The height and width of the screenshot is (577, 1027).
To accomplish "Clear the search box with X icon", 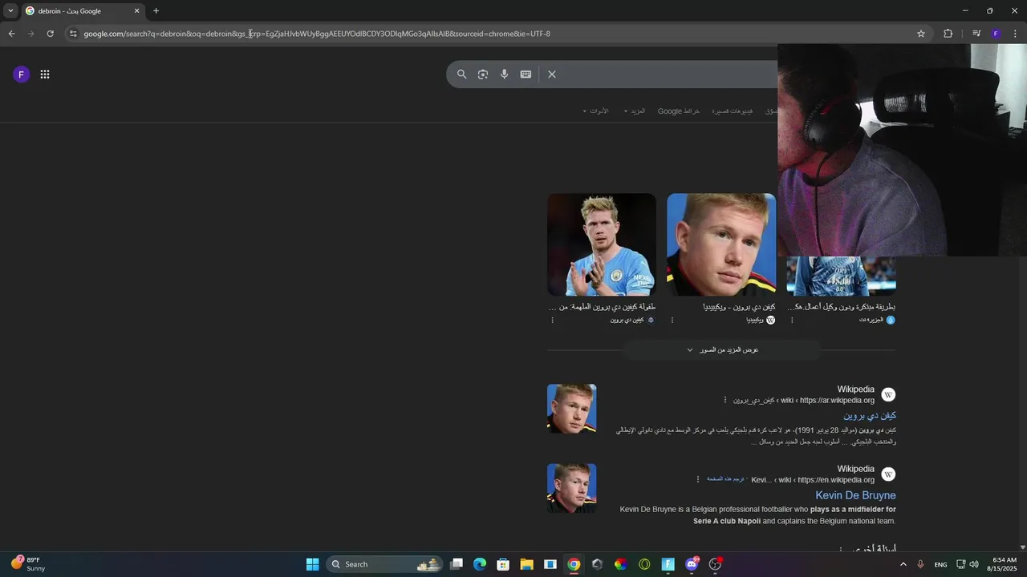I will point(552,75).
